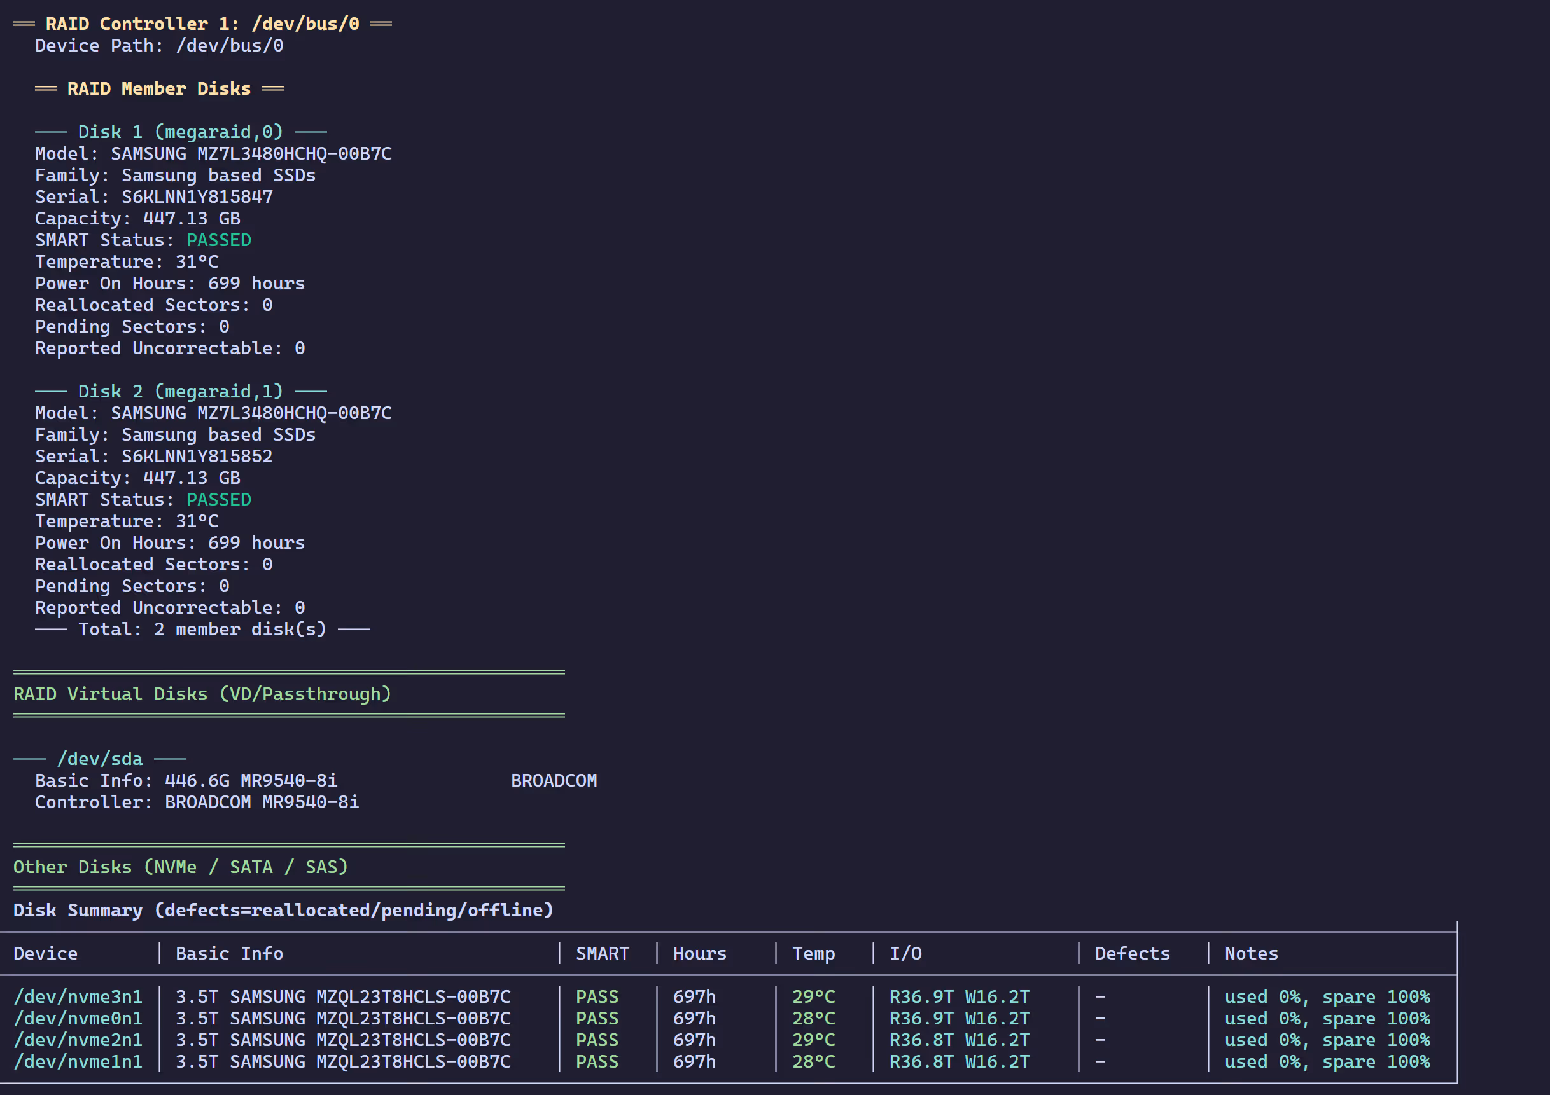Click the 'I/O' column header
This screenshot has width=1550, height=1095.
[905, 953]
